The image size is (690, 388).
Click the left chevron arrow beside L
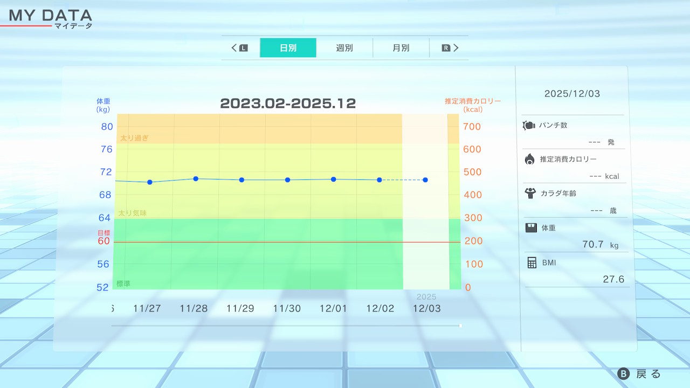(234, 48)
